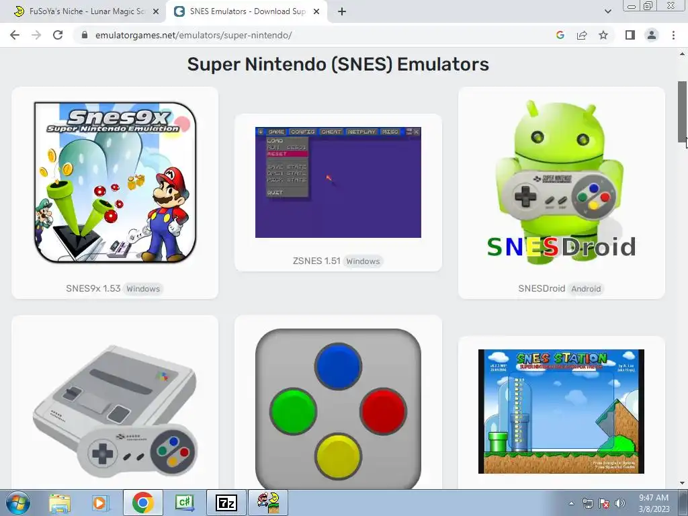Close the FuSoYa's Niche tab
The width and height of the screenshot is (688, 516).
coord(156,12)
